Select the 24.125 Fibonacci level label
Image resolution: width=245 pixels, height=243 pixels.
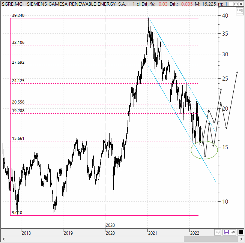tap(18, 81)
